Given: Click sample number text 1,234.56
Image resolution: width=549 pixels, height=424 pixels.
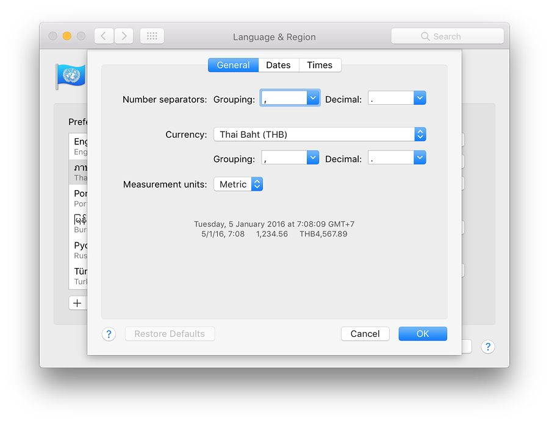Looking at the screenshot, I should [272, 234].
